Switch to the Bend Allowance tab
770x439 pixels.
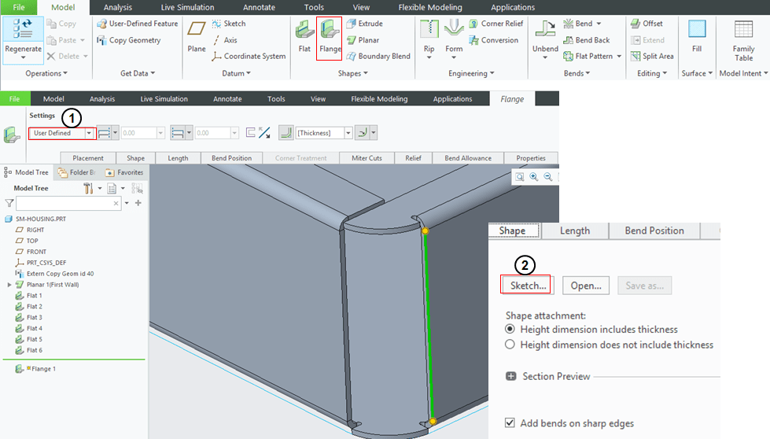click(x=468, y=158)
